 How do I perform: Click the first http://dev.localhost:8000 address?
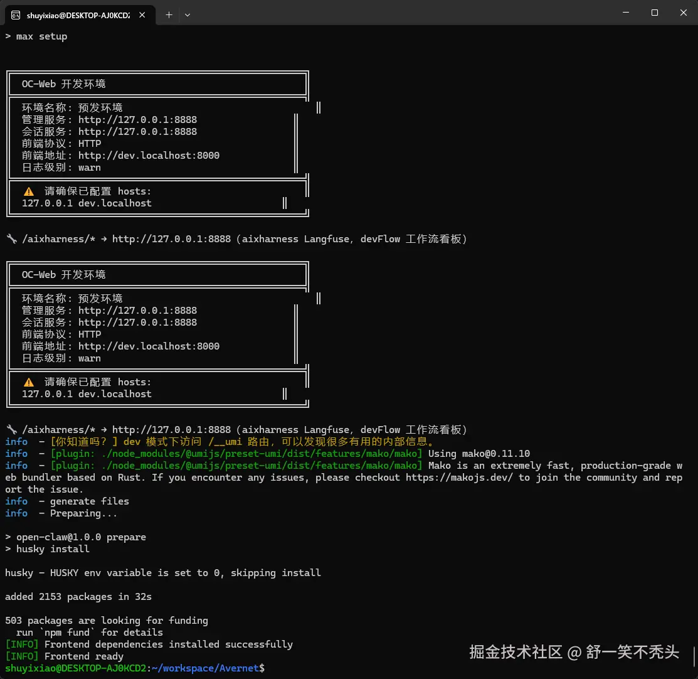(149, 156)
